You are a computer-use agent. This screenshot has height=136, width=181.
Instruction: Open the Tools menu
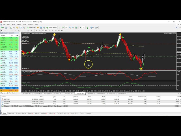point(25,25)
